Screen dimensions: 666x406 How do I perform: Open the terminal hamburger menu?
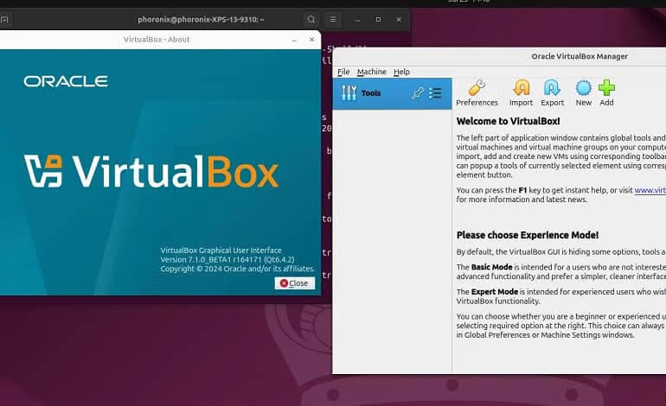(333, 20)
